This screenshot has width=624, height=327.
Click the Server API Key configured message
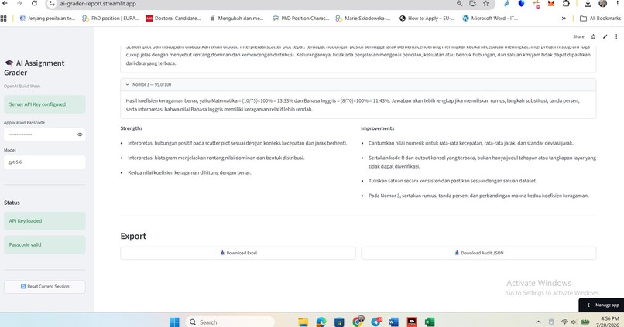(x=45, y=104)
